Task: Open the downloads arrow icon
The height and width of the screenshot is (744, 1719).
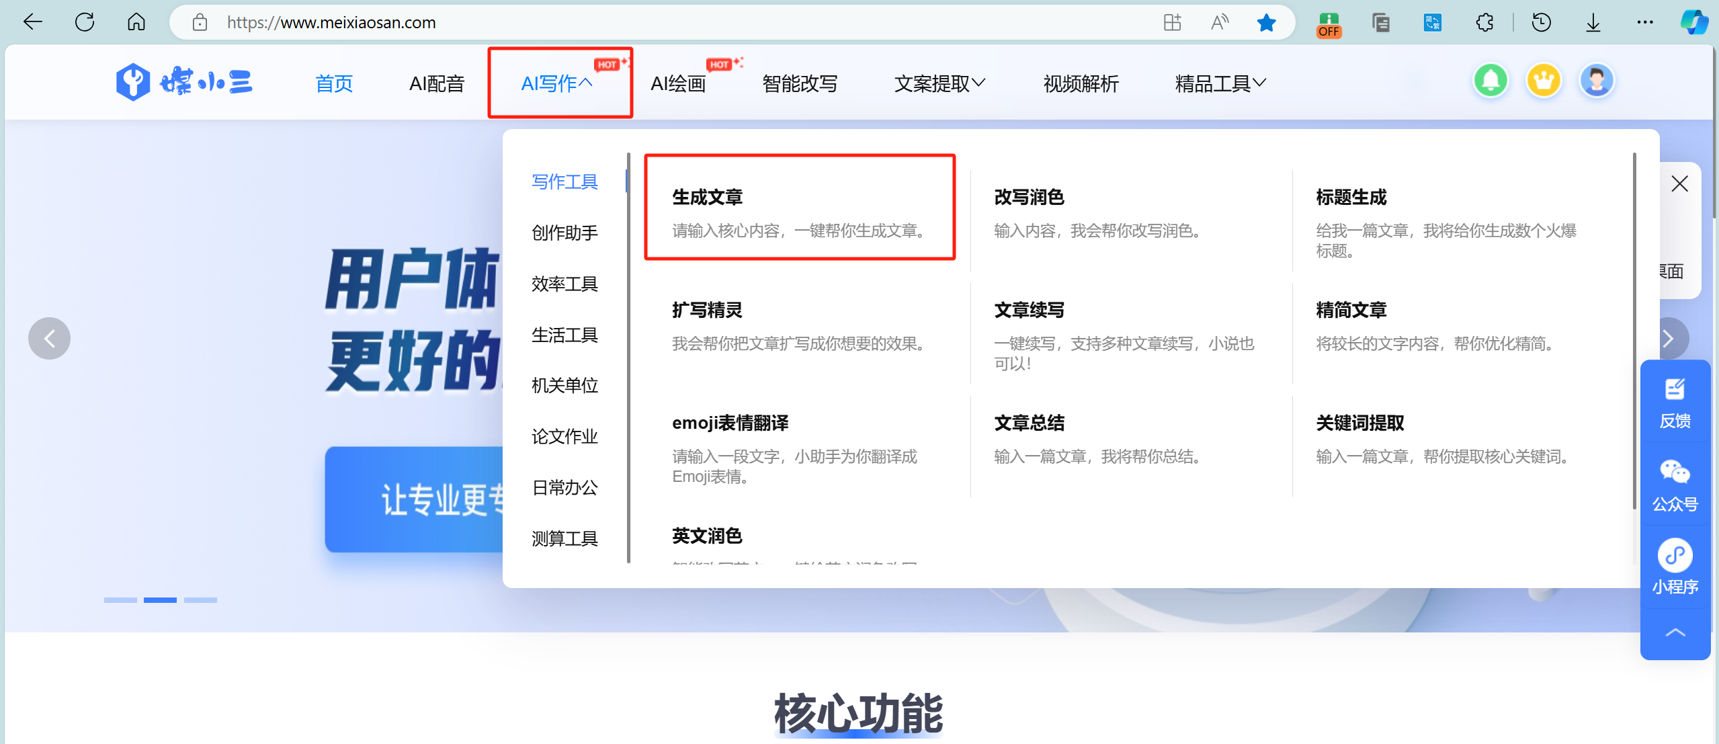Action: (1593, 23)
